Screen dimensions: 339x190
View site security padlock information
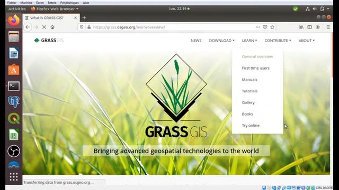[89, 27]
